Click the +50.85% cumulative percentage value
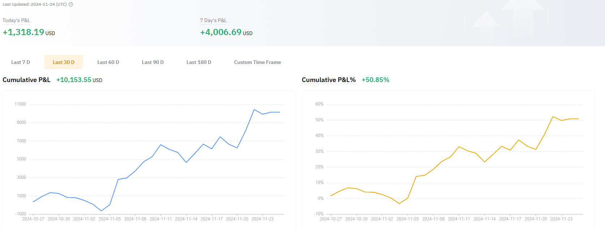This screenshot has height=228, width=605. [x=376, y=80]
